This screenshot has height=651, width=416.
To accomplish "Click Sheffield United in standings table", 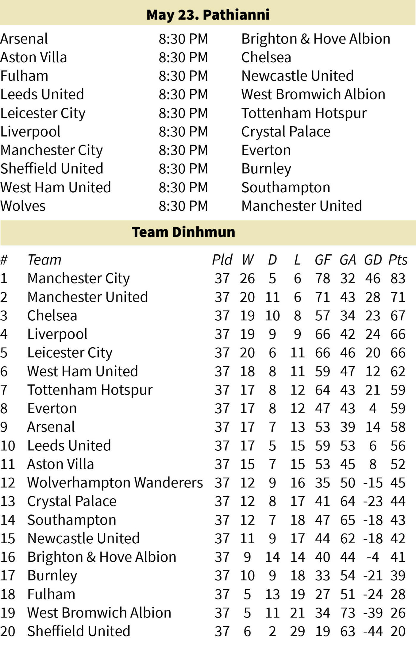I will pyautogui.click(x=79, y=631).
